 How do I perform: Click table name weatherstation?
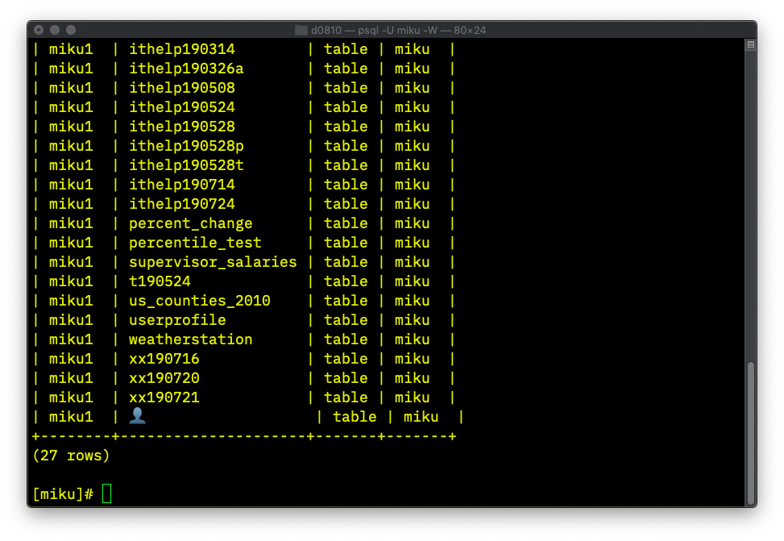click(x=190, y=339)
